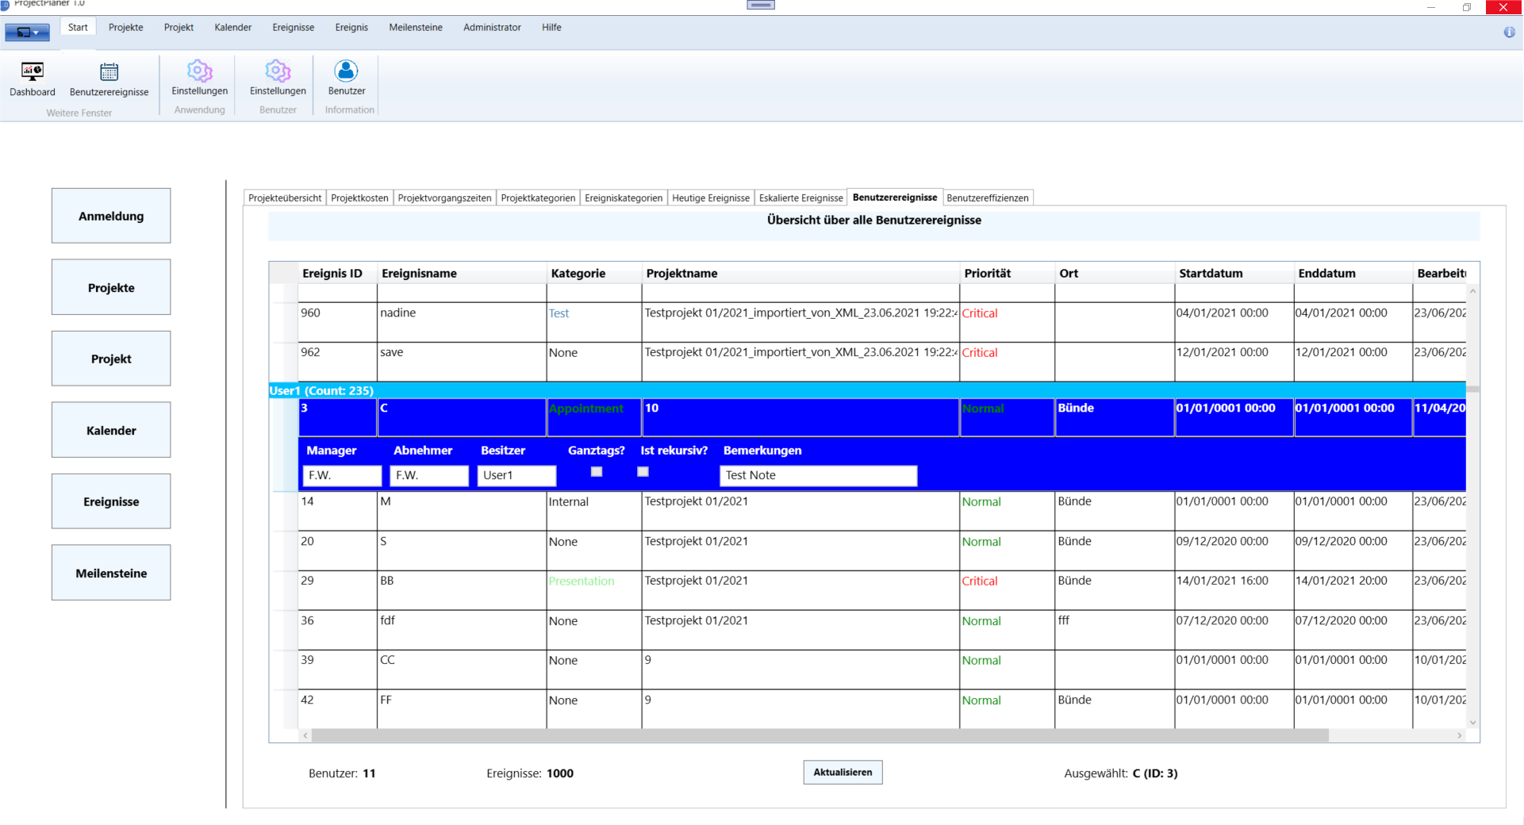Click the Anmeldung sidebar button
The height and width of the screenshot is (825, 1524).
[x=111, y=216]
